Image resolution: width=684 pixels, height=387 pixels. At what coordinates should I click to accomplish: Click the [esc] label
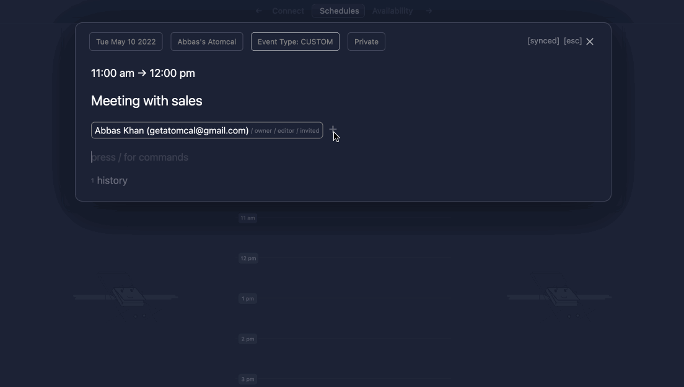pyautogui.click(x=572, y=41)
